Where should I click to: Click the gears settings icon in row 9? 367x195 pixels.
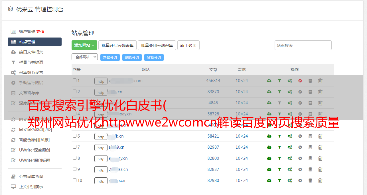tap(290, 169)
